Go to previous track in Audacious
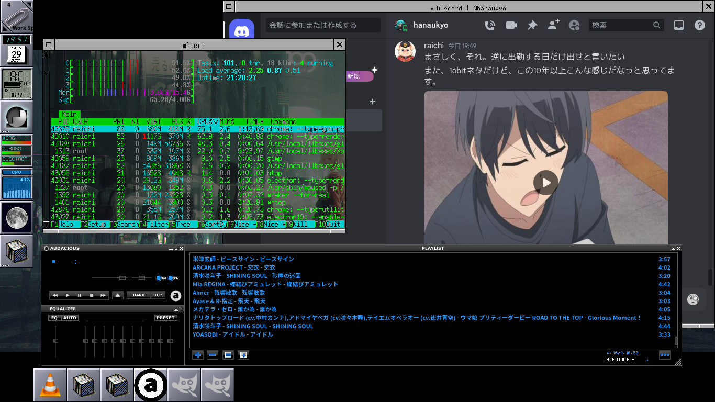This screenshot has width=715, height=402. coord(55,295)
